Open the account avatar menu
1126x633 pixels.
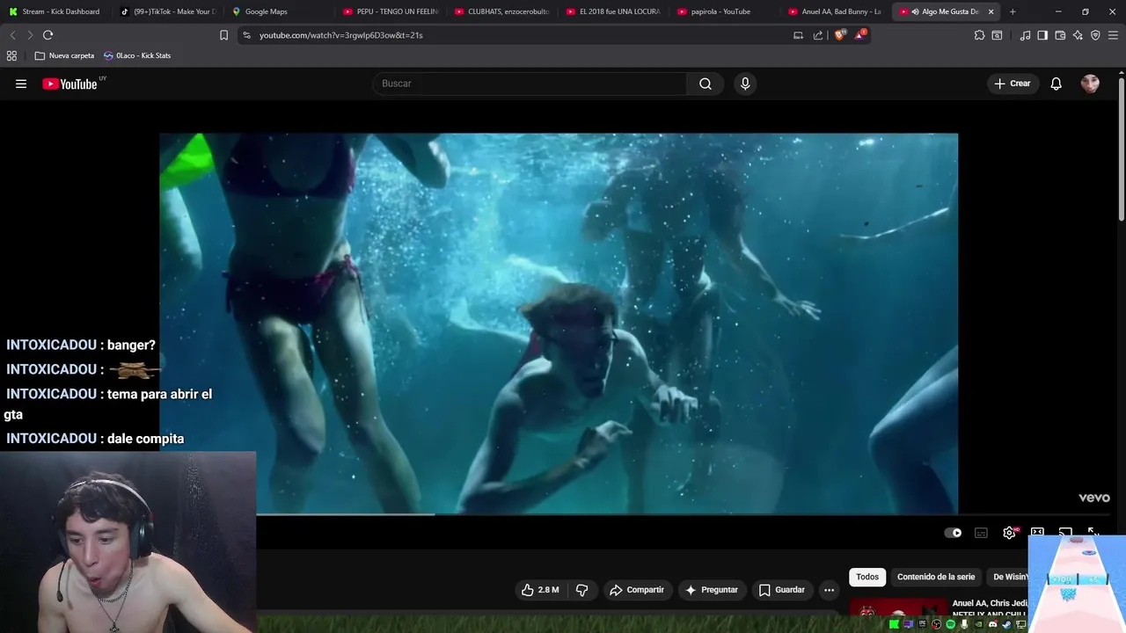click(x=1090, y=84)
